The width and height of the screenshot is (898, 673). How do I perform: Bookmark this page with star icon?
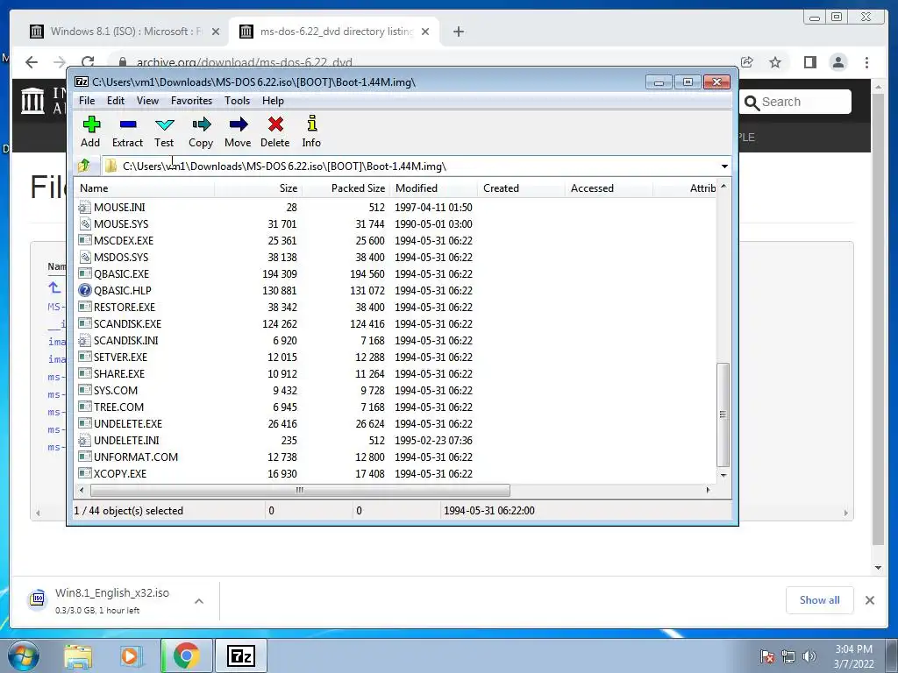tap(775, 62)
